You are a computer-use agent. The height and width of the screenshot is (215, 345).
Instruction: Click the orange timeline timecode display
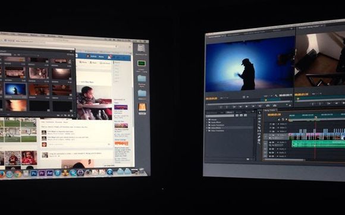click(x=274, y=115)
